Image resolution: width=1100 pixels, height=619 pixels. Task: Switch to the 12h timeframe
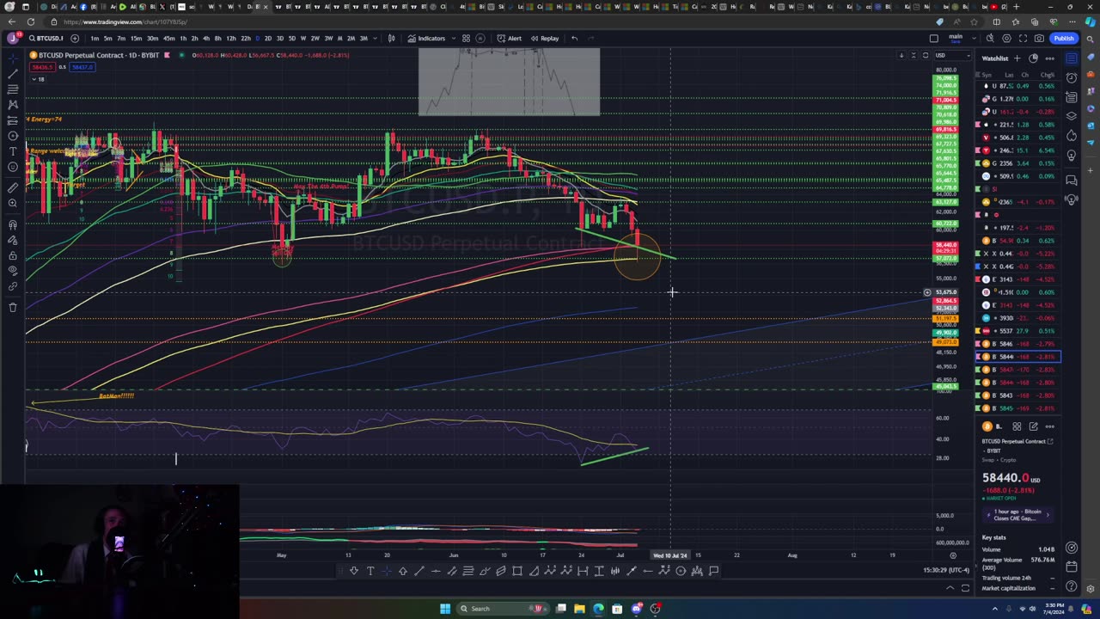click(230, 38)
